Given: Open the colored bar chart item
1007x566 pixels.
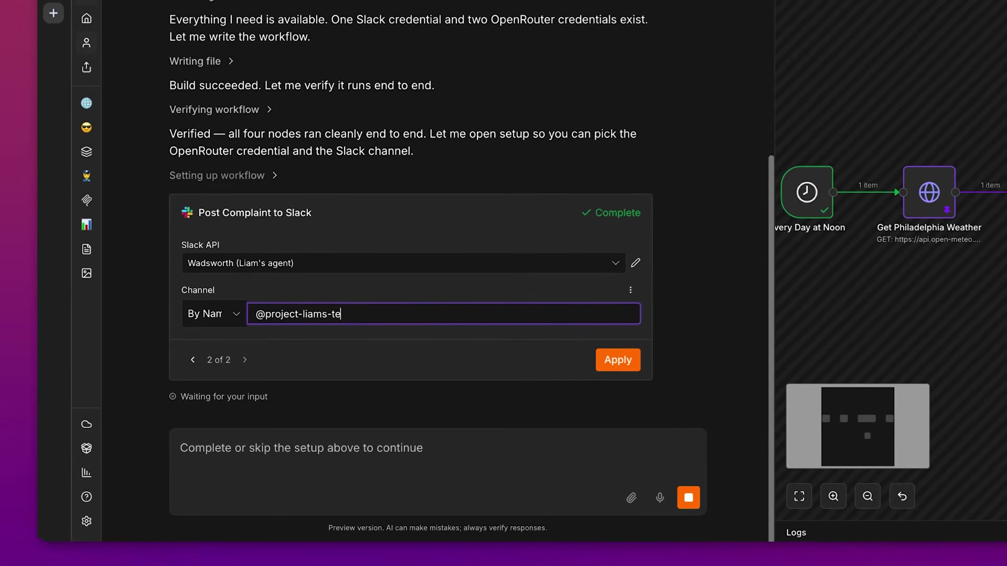Looking at the screenshot, I should coord(87,224).
